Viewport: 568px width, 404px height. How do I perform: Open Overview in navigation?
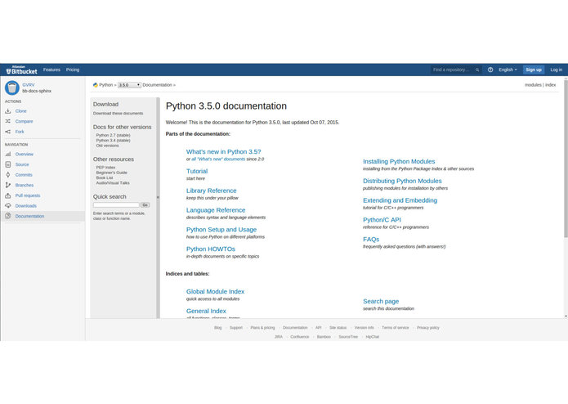click(x=25, y=155)
